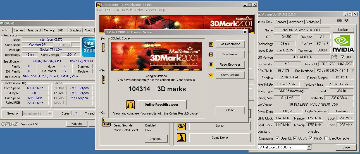
Task: Toggle the UEFI checkbox in GPU-Z
Action: 342,57
